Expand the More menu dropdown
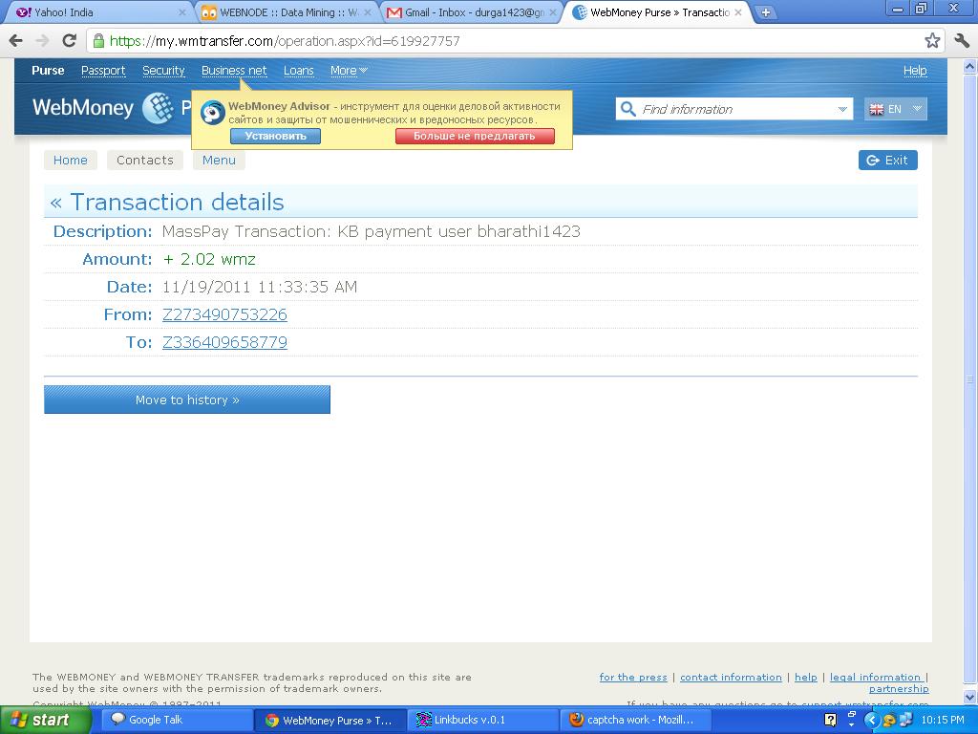978x734 pixels. (x=349, y=71)
